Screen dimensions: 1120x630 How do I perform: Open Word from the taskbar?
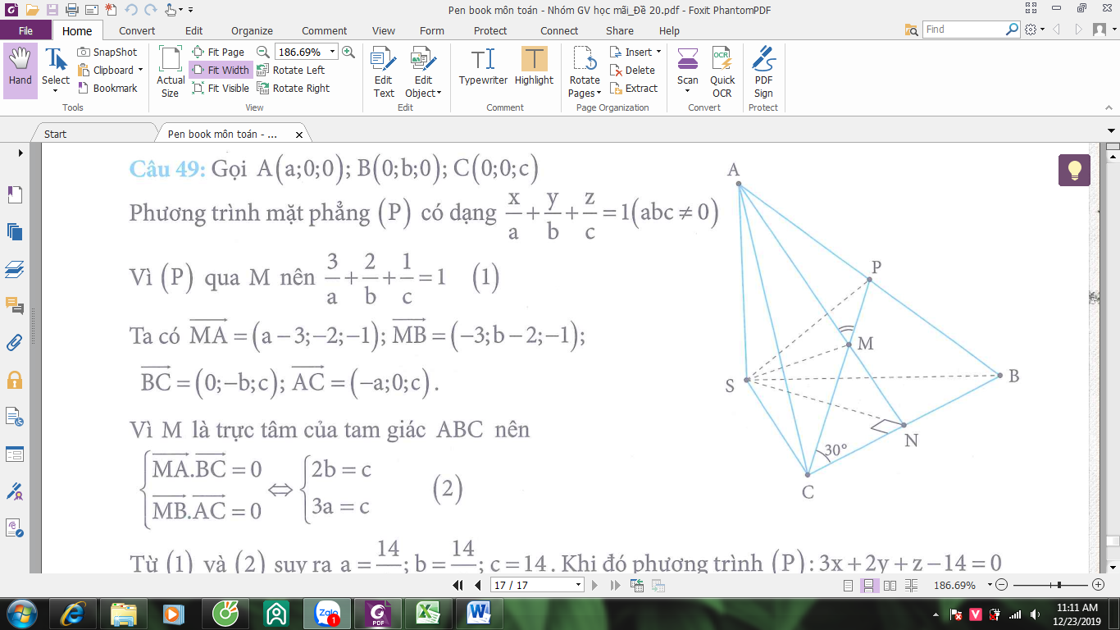click(478, 613)
